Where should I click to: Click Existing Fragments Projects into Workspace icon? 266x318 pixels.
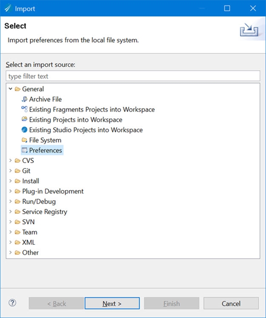coord(24,109)
